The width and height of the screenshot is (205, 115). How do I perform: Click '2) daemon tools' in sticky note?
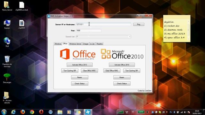173,30
